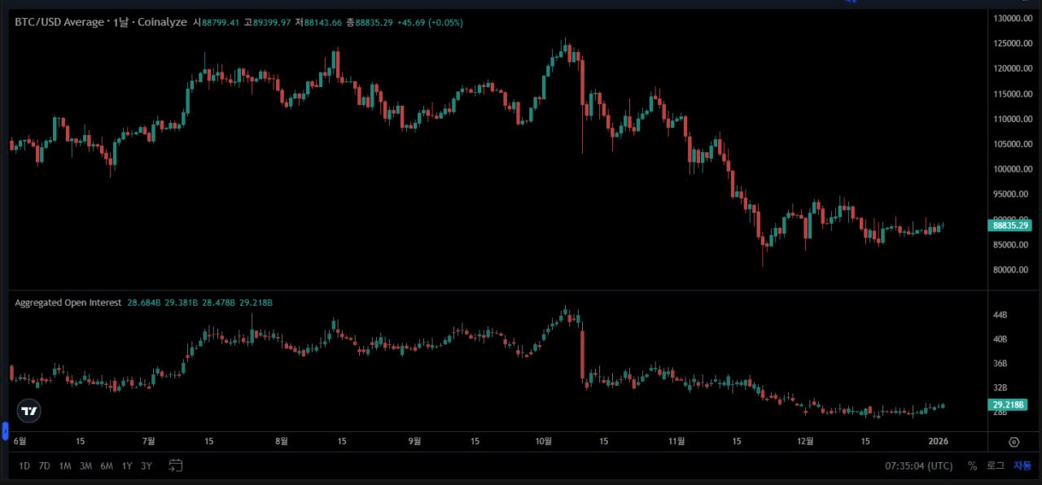
Task: Click the Aggregated Open Interest indicator title
Action: click(68, 302)
